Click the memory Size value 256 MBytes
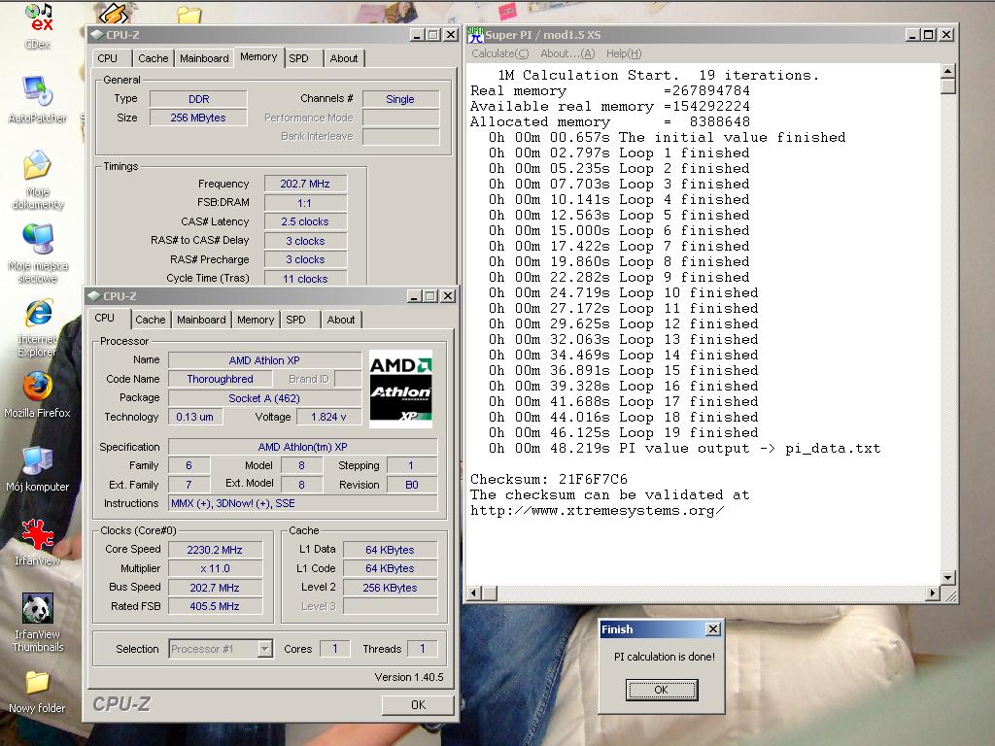The height and width of the screenshot is (746, 995). point(198,118)
